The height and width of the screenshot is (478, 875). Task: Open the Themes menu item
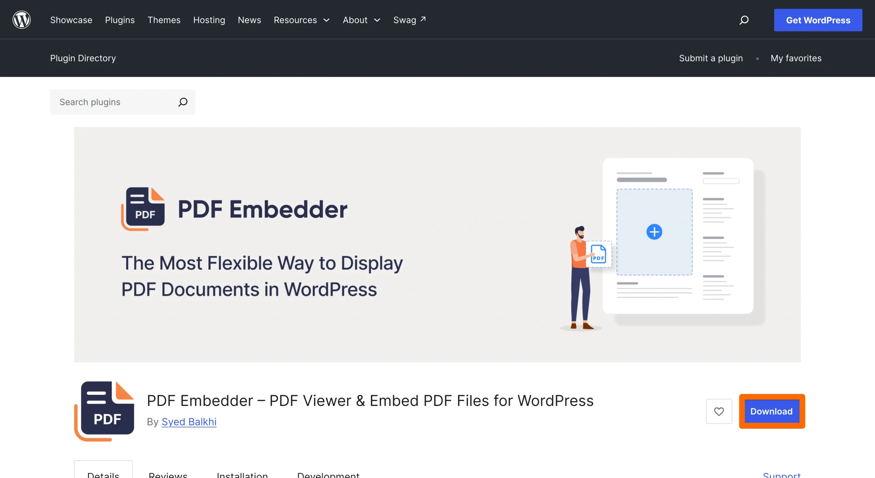[x=164, y=20]
